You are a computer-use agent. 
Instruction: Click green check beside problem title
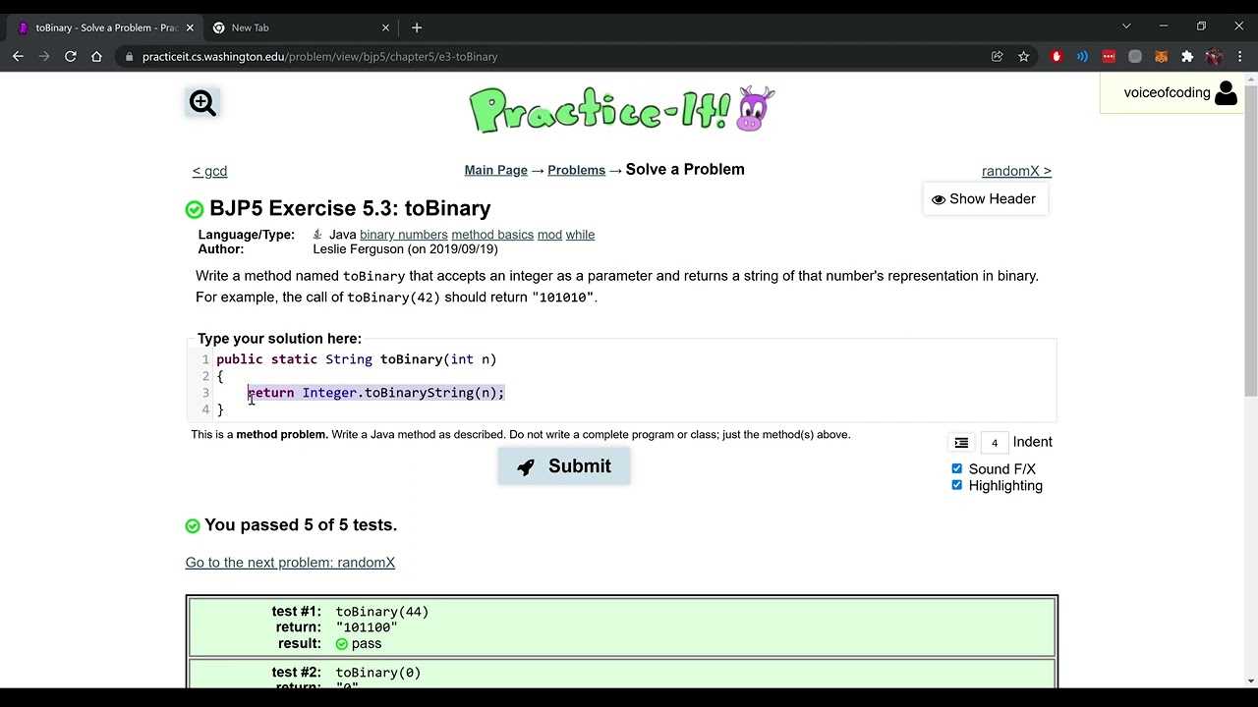tap(195, 209)
